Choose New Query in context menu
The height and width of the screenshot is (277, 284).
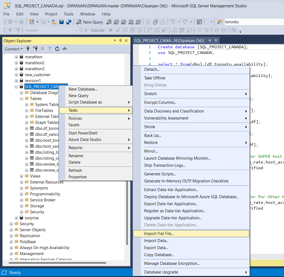(x=96, y=96)
